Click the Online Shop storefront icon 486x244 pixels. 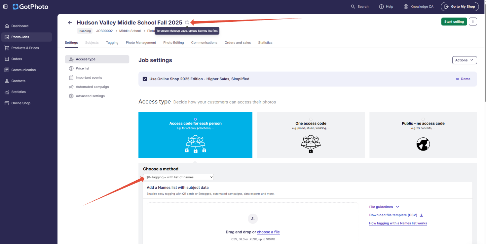click(7, 103)
